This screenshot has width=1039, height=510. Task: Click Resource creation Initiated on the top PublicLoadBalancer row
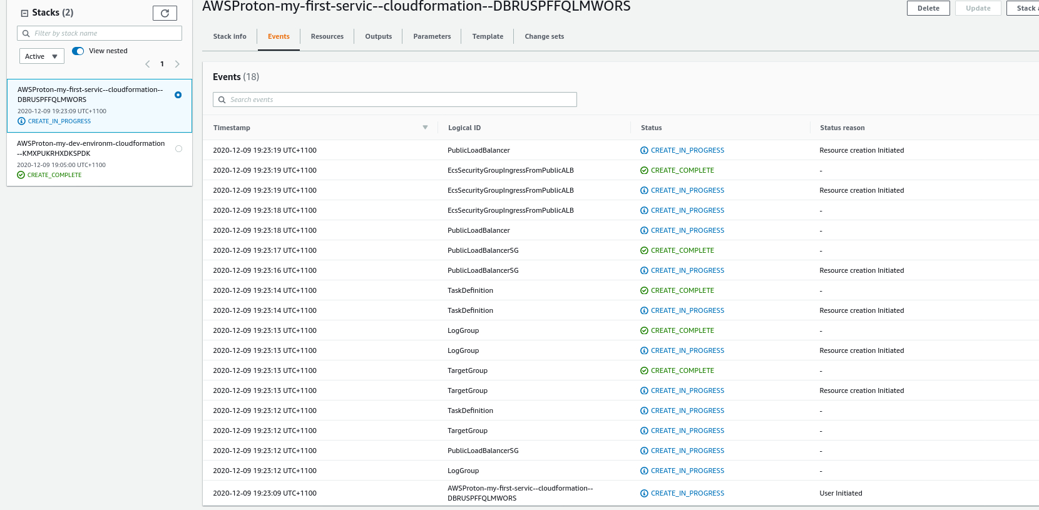click(x=862, y=150)
